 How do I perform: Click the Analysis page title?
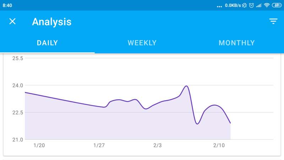[52, 22]
